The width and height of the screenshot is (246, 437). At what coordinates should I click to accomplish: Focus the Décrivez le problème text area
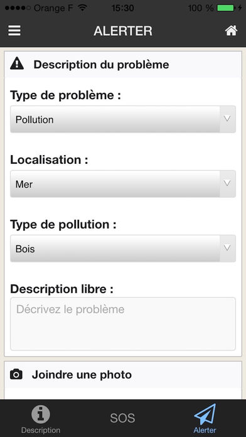click(x=123, y=324)
